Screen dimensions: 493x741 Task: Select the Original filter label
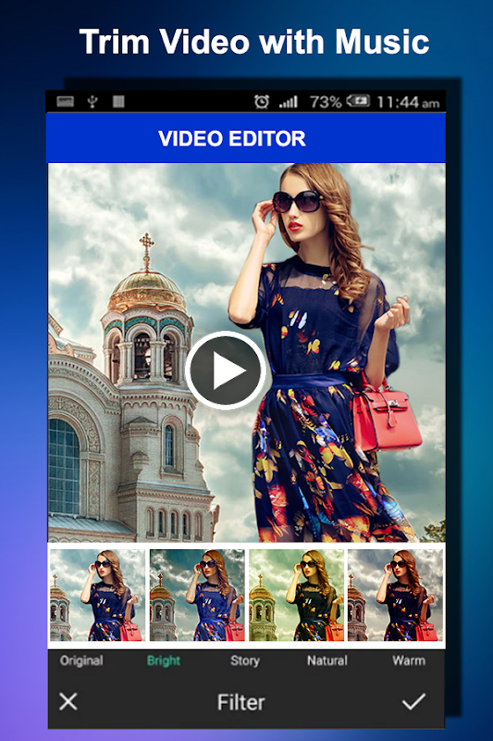click(x=81, y=660)
